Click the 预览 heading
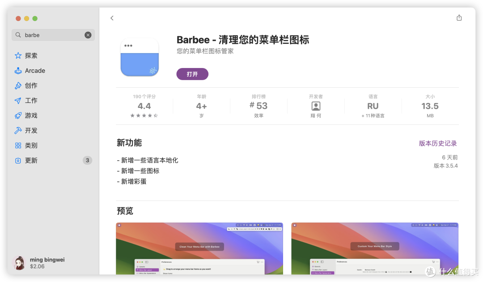The image size is (483, 282). pos(125,211)
